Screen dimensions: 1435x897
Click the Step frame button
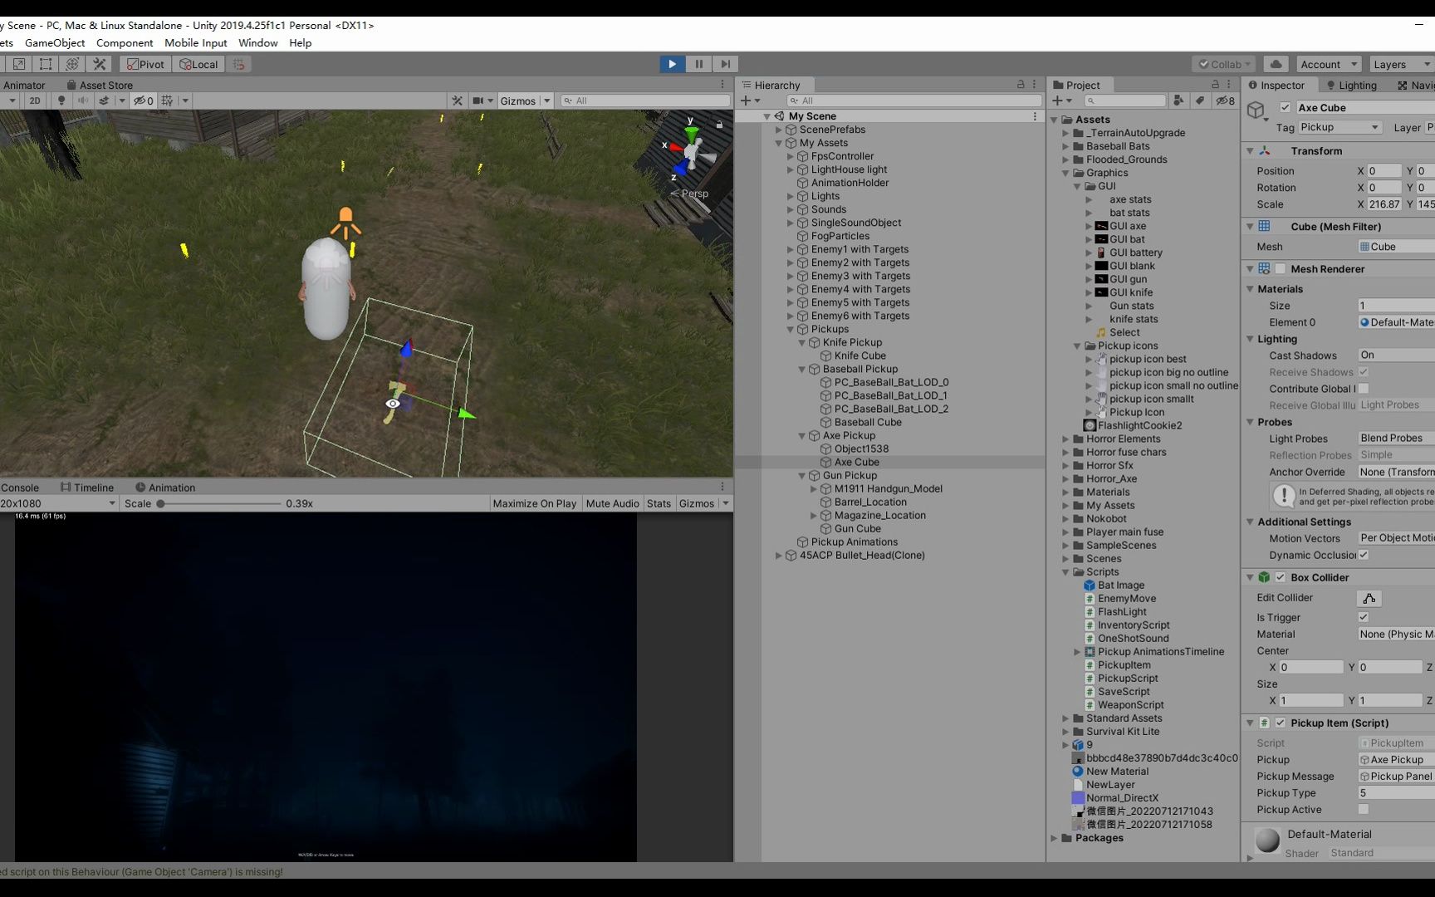[x=725, y=64]
